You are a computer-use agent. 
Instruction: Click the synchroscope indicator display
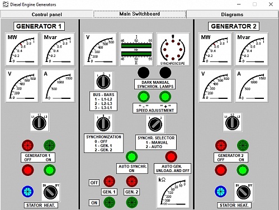(173, 49)
